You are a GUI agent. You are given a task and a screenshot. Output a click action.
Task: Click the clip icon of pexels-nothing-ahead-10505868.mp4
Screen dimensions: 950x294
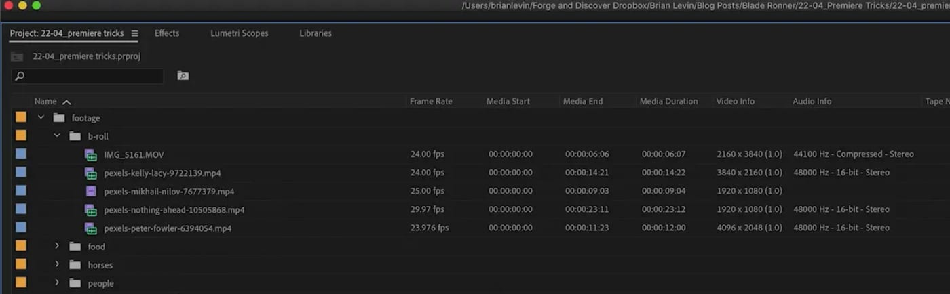point(91,210)
